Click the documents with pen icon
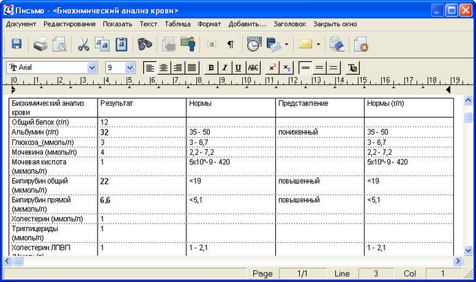Screen dimensions: 476x282 tap(336, 44)
